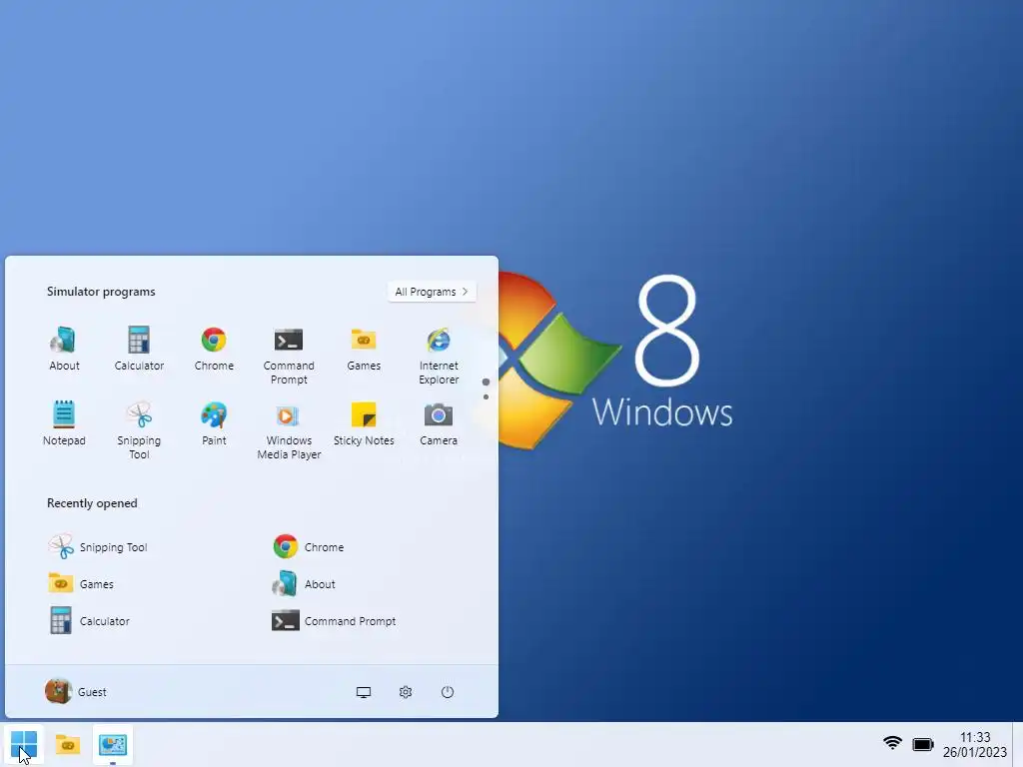The width and height of the screenshot is (1023, 767).
Task: Open Calculator under Recently opened
Action: tap(89, 621)
